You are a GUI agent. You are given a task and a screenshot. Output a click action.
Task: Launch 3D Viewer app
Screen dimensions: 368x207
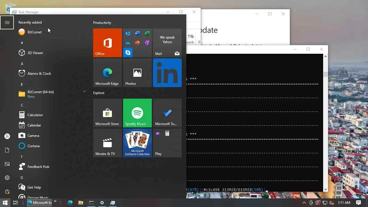[52, 53]
